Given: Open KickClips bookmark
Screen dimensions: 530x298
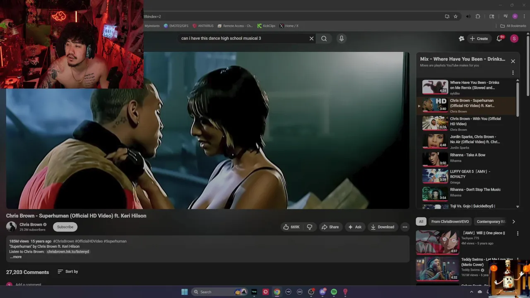Looking at the screenshot, I should coord(266,26).
